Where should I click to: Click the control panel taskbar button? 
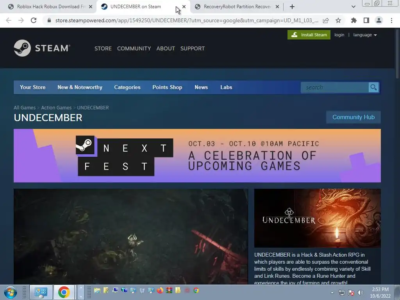point(41,292)
